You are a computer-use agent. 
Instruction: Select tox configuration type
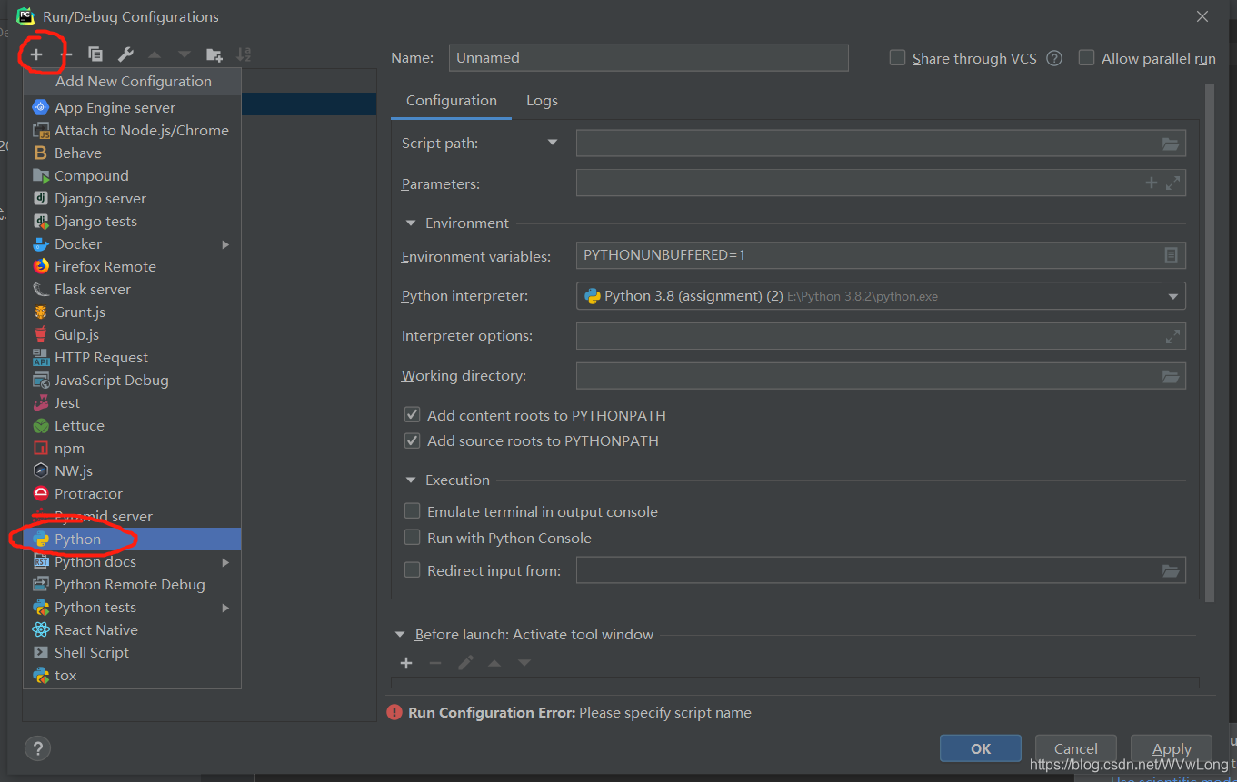[x=132, y=675]
